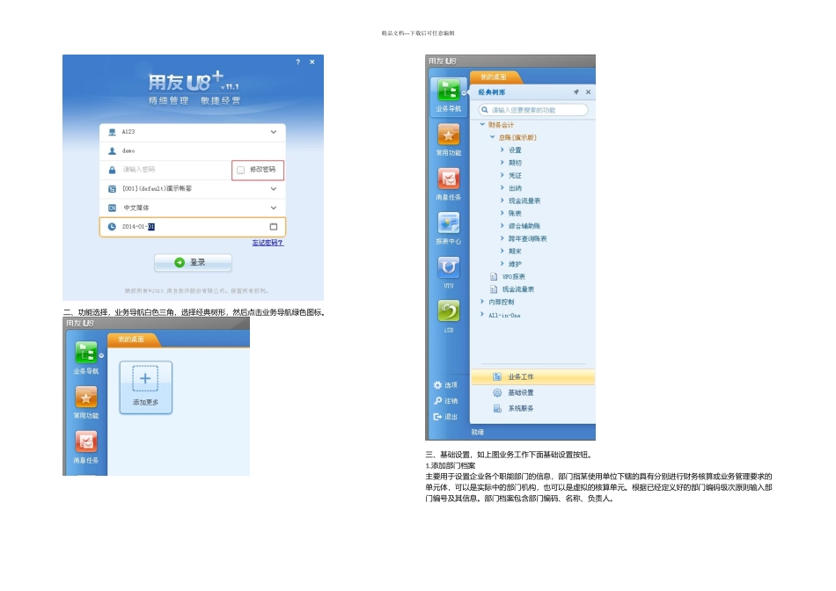Open 常用功能 icon in the 添加更多 window

86,397
